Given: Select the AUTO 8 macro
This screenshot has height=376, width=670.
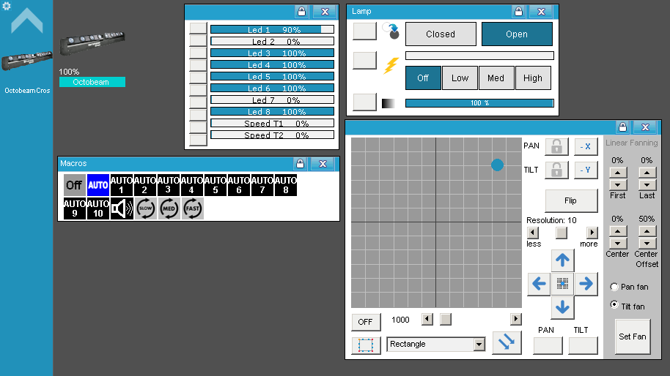Looking at the screenshot, I should [285, 185].
